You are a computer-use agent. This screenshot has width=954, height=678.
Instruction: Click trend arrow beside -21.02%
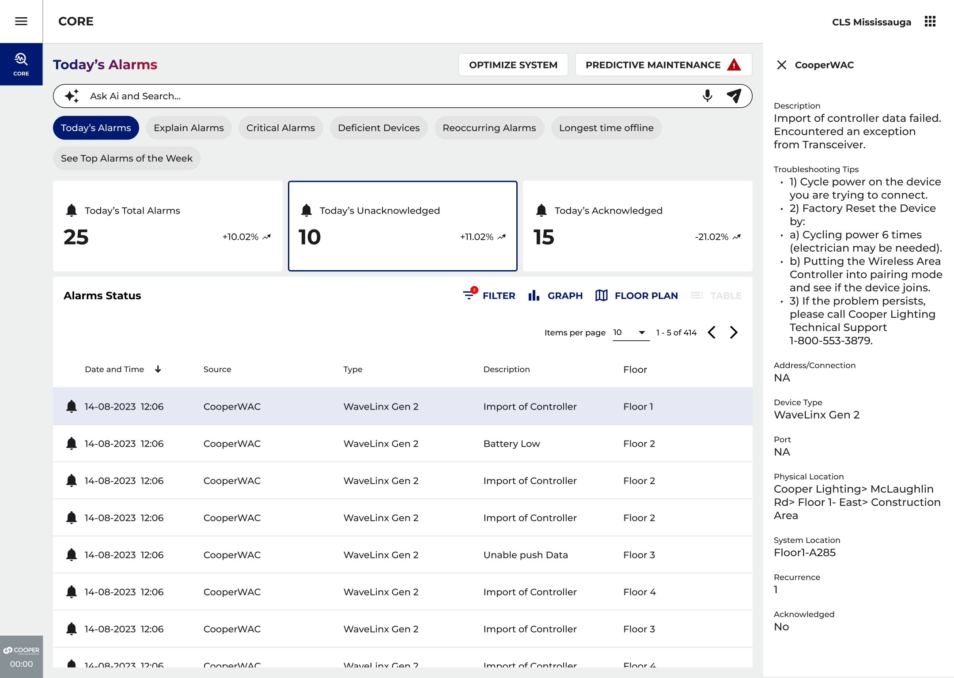point(737,237)
